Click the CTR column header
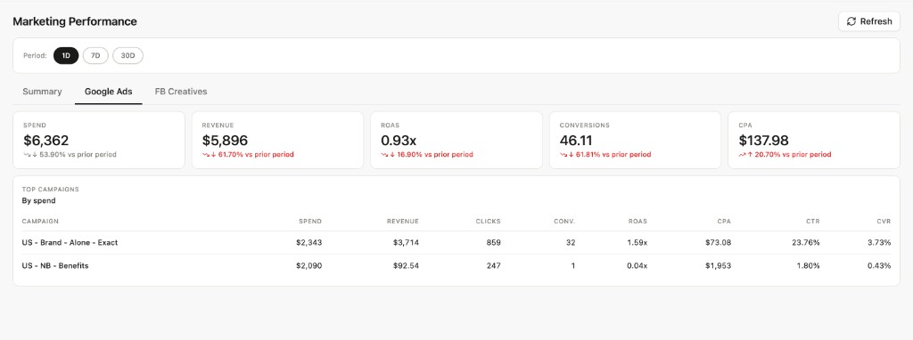This screenshot has height=340, width=913. pos(813,222)
